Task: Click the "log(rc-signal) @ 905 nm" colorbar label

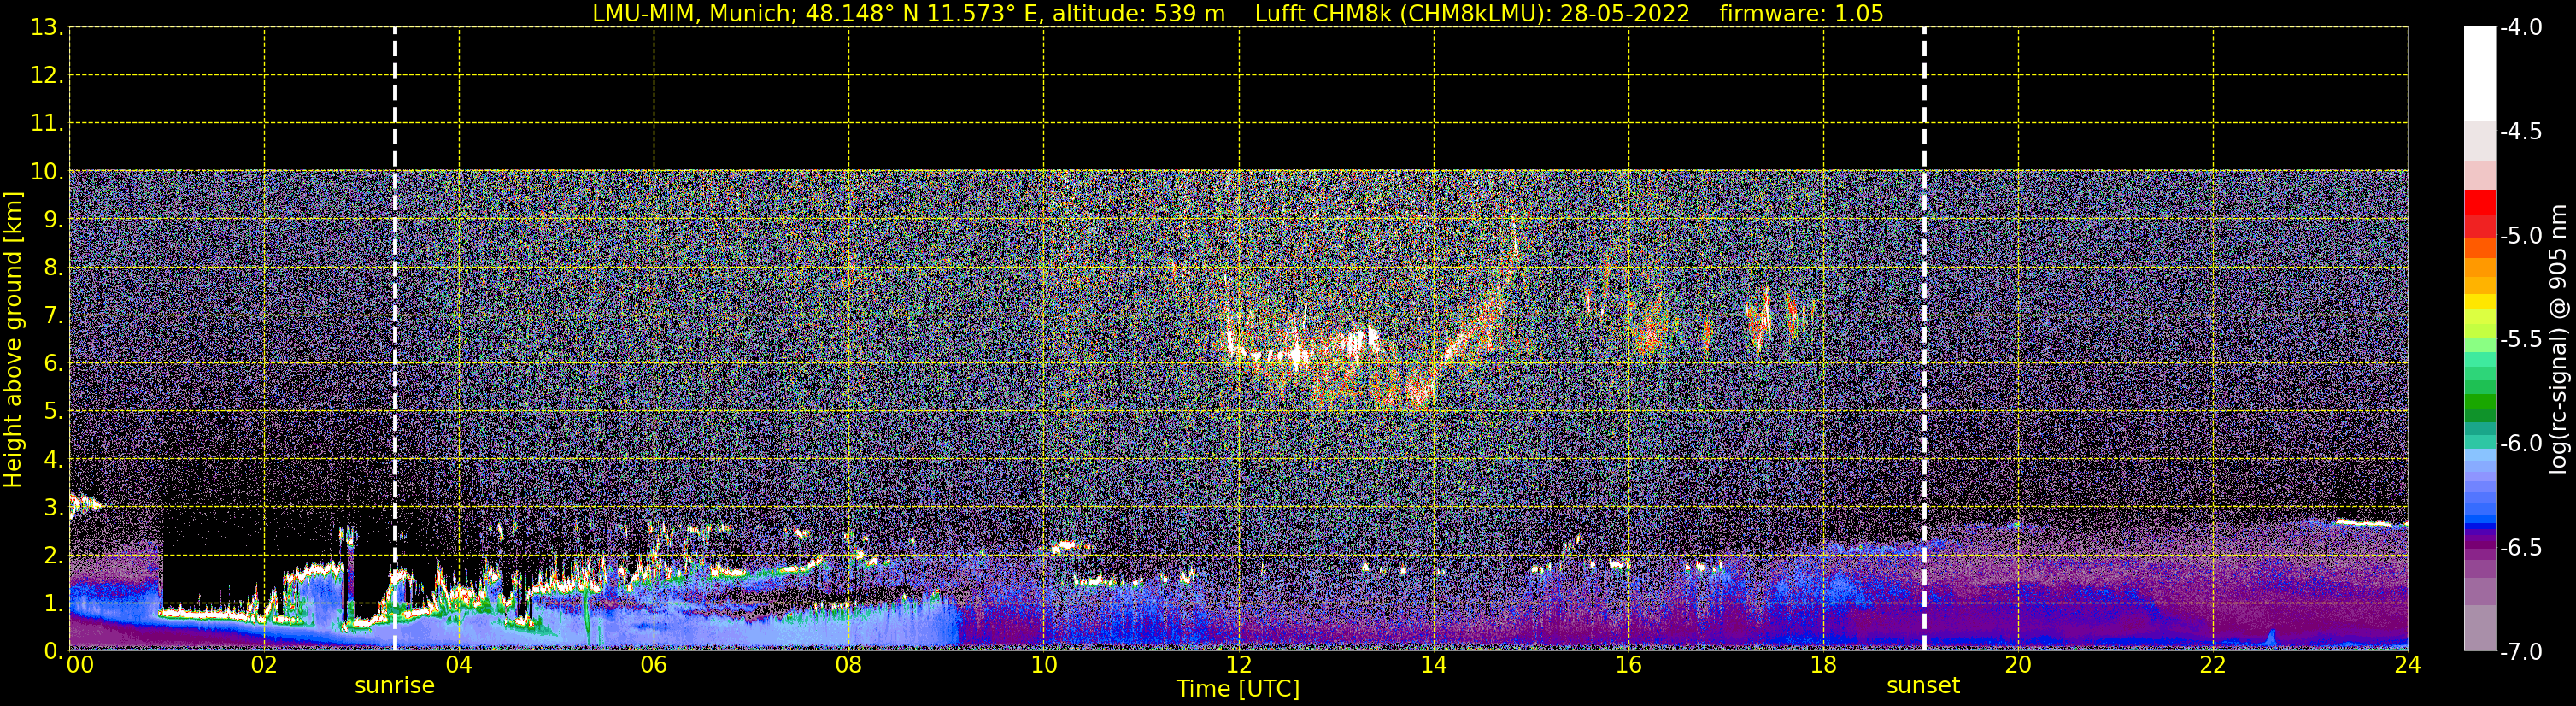Action: (2558, 339)
